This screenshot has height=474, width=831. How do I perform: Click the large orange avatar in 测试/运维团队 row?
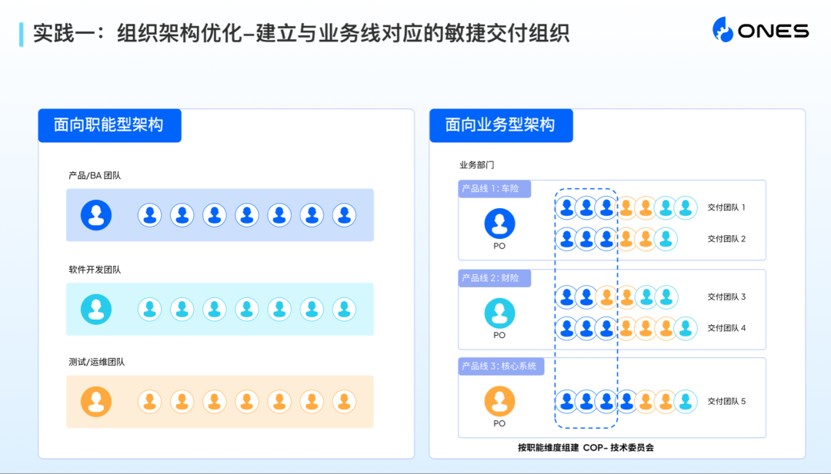[x=96, y=401]
